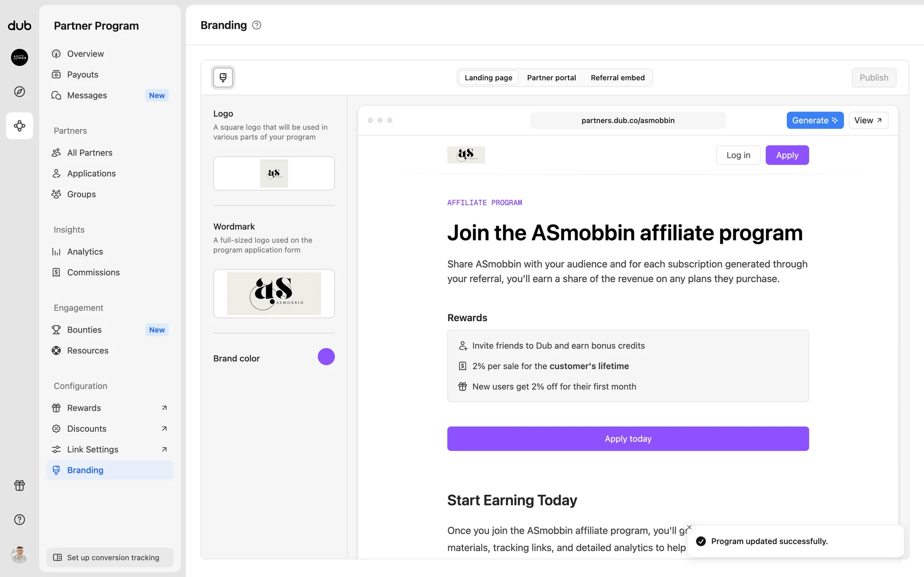
Task: Click the compass icon in left rail
Action: pyautogui.click(x=20, y=91)
